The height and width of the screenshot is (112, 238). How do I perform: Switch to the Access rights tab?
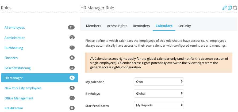pyautogui.click(x=117, y=26)
